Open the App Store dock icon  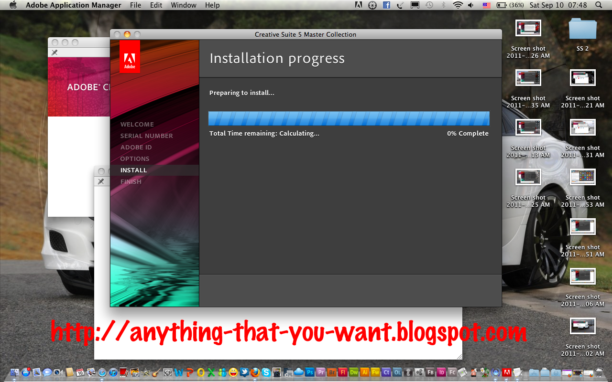tap(26, 372)
